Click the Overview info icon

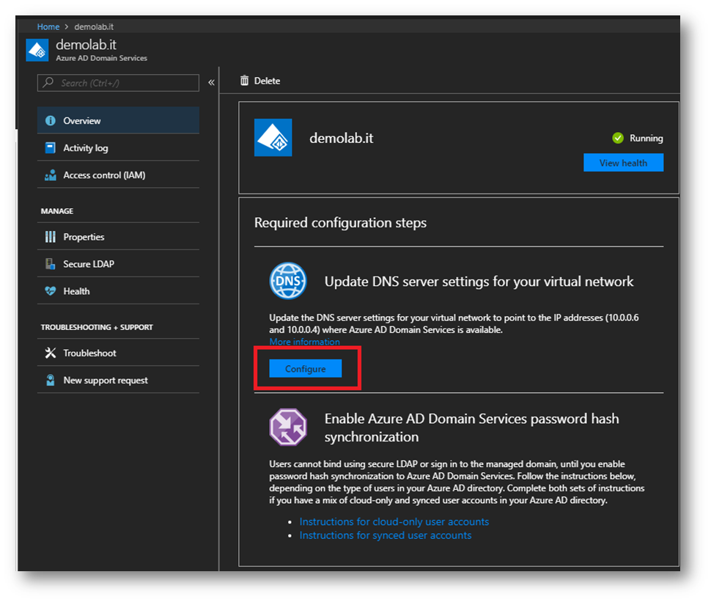click(51, 121)
